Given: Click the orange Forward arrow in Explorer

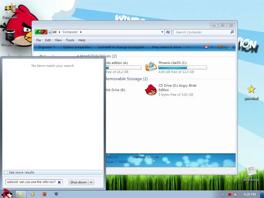Looking at the screenshot, I should [44, 32].
